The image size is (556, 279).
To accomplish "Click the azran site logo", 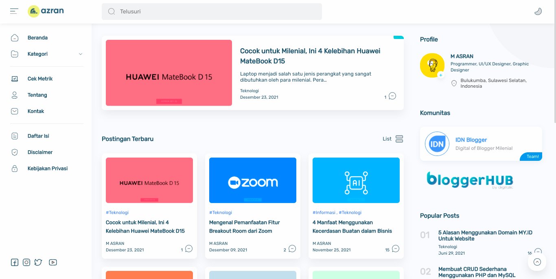I will click(x=46, y=11).
